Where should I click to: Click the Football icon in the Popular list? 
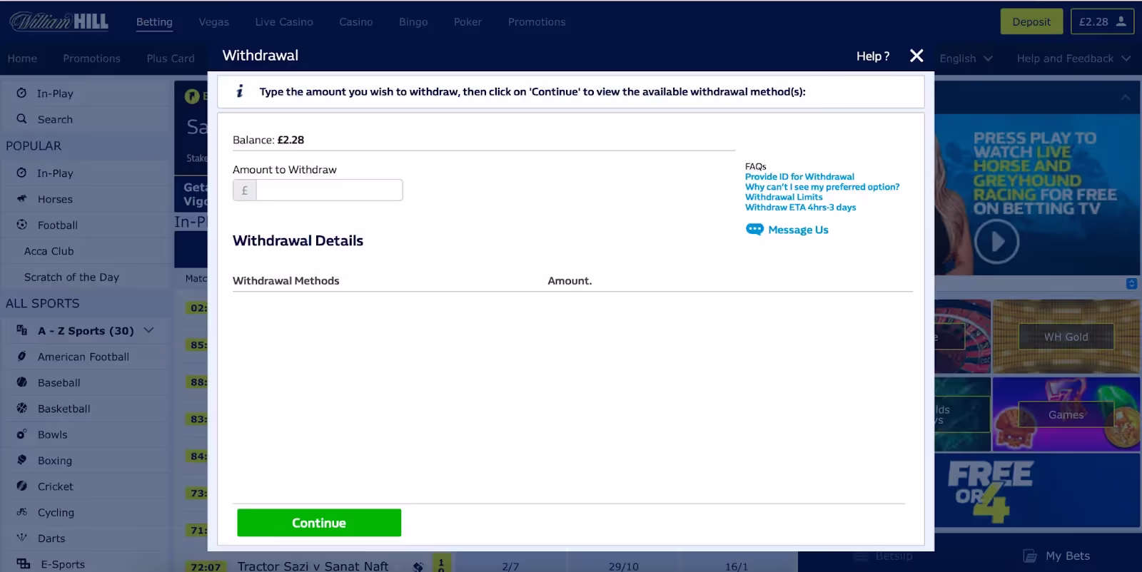(21, 225)
